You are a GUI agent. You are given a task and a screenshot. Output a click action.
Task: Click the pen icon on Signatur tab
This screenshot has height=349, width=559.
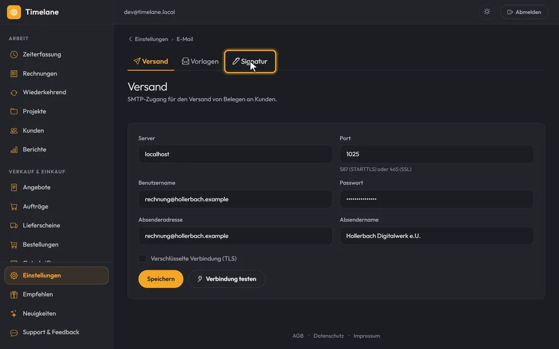pos(236,61)
